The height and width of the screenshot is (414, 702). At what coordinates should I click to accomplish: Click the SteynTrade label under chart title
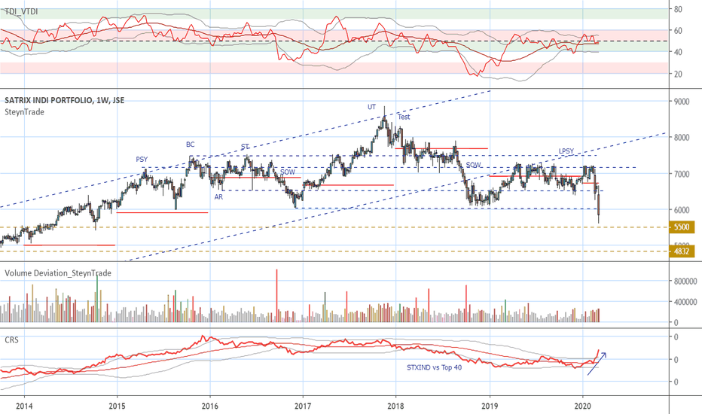tap(24, 112)
